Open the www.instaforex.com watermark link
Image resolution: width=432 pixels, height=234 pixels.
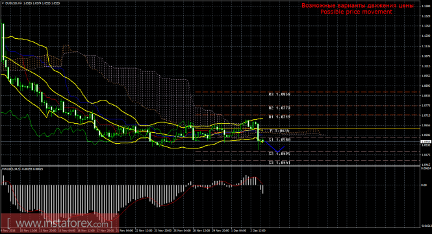[x=60, y=223]
